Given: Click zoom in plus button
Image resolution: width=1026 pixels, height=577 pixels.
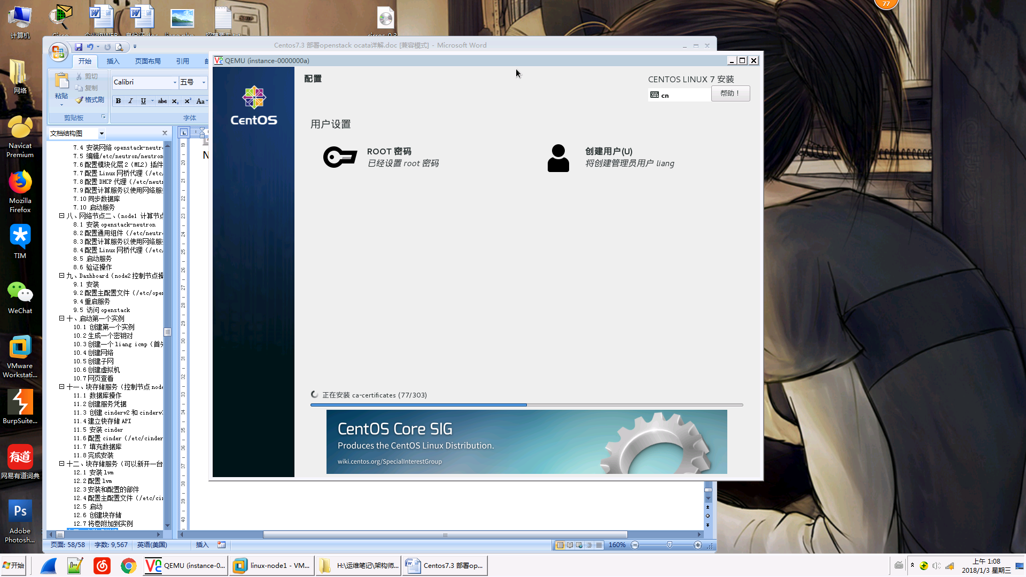Looking at the screenshot, I should pyautogui.click(x=697, y=545).
